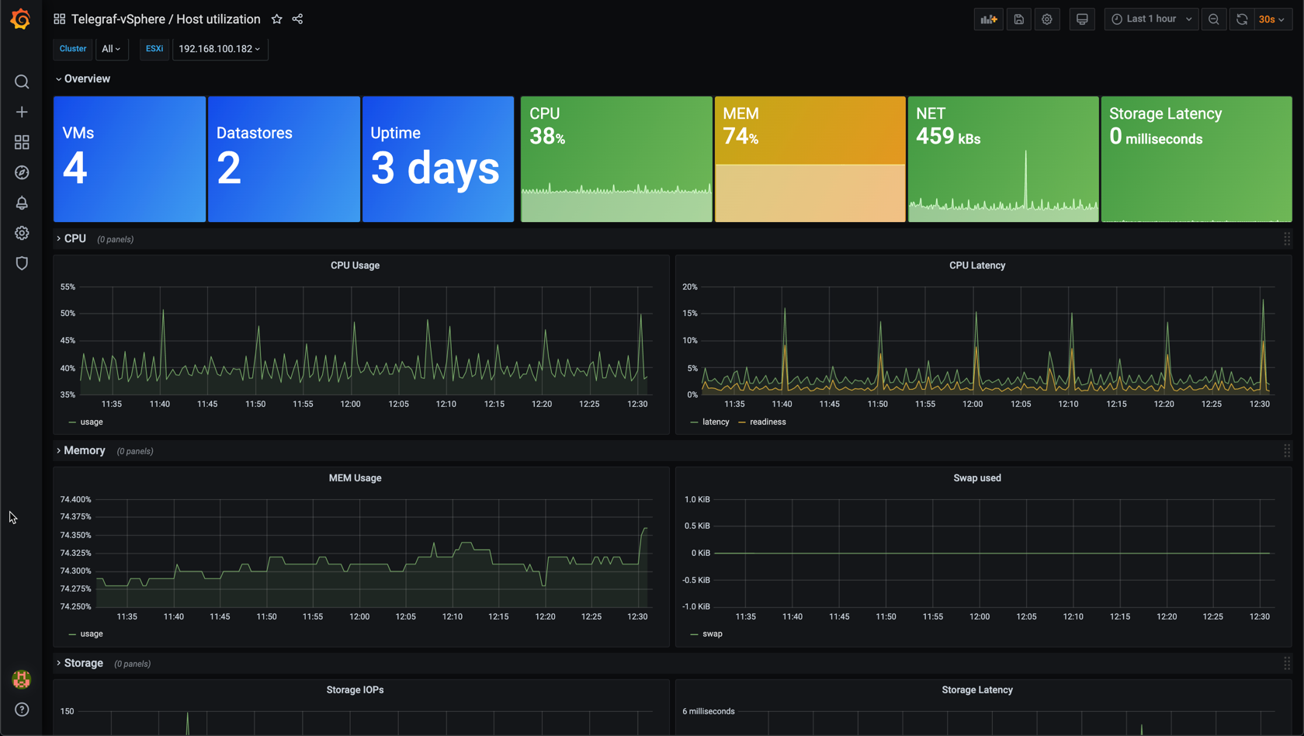Screen dimensions: 1304x736
Task: Click the Create plus icon in sidebar
Action: pos(22,112)
